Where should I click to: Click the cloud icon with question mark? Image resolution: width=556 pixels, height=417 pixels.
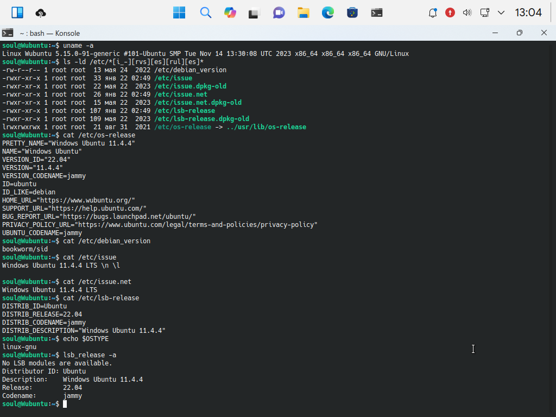point(41,13)
